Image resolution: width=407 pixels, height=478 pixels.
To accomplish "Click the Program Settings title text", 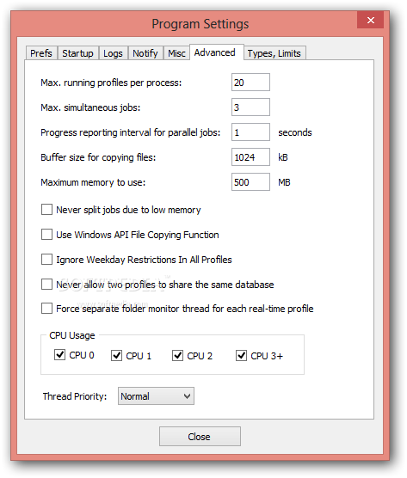I will click(200, 24).
